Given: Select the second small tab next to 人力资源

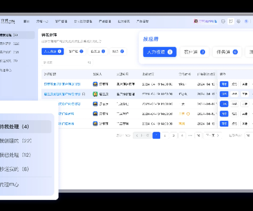Looking at the screenshot, I should [76, 51].
